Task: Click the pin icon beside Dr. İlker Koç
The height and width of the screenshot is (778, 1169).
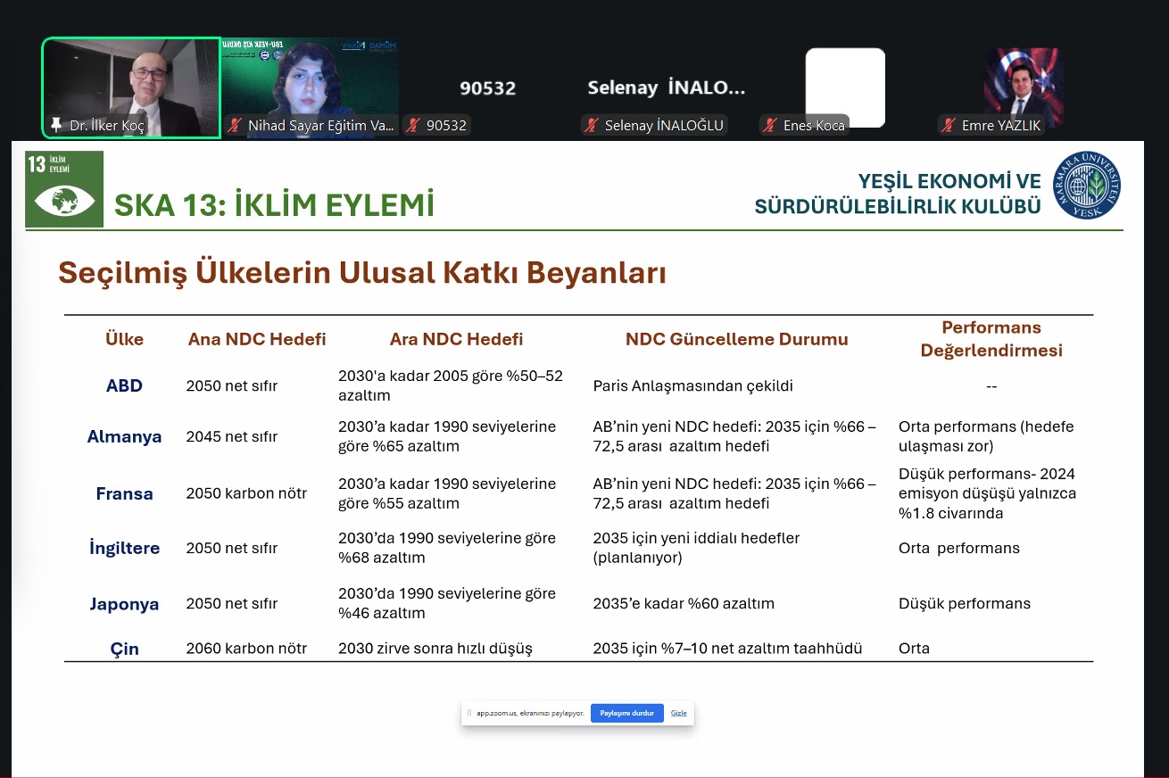Action: click(57, 126)
